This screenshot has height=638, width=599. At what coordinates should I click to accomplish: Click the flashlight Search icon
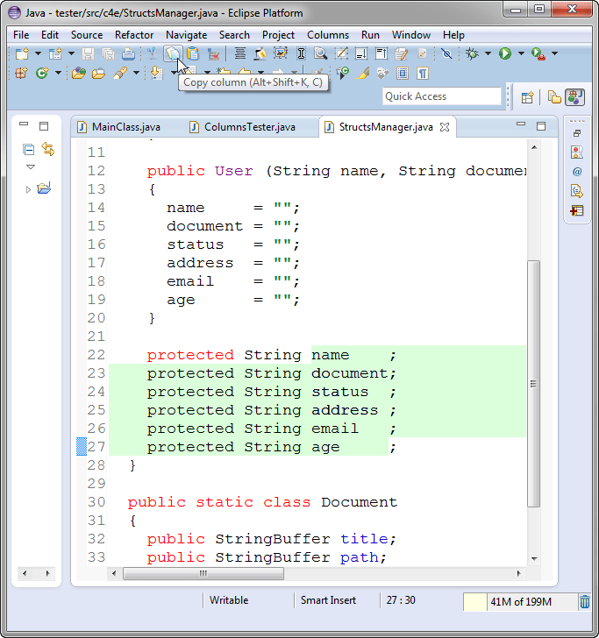(120, 74)
